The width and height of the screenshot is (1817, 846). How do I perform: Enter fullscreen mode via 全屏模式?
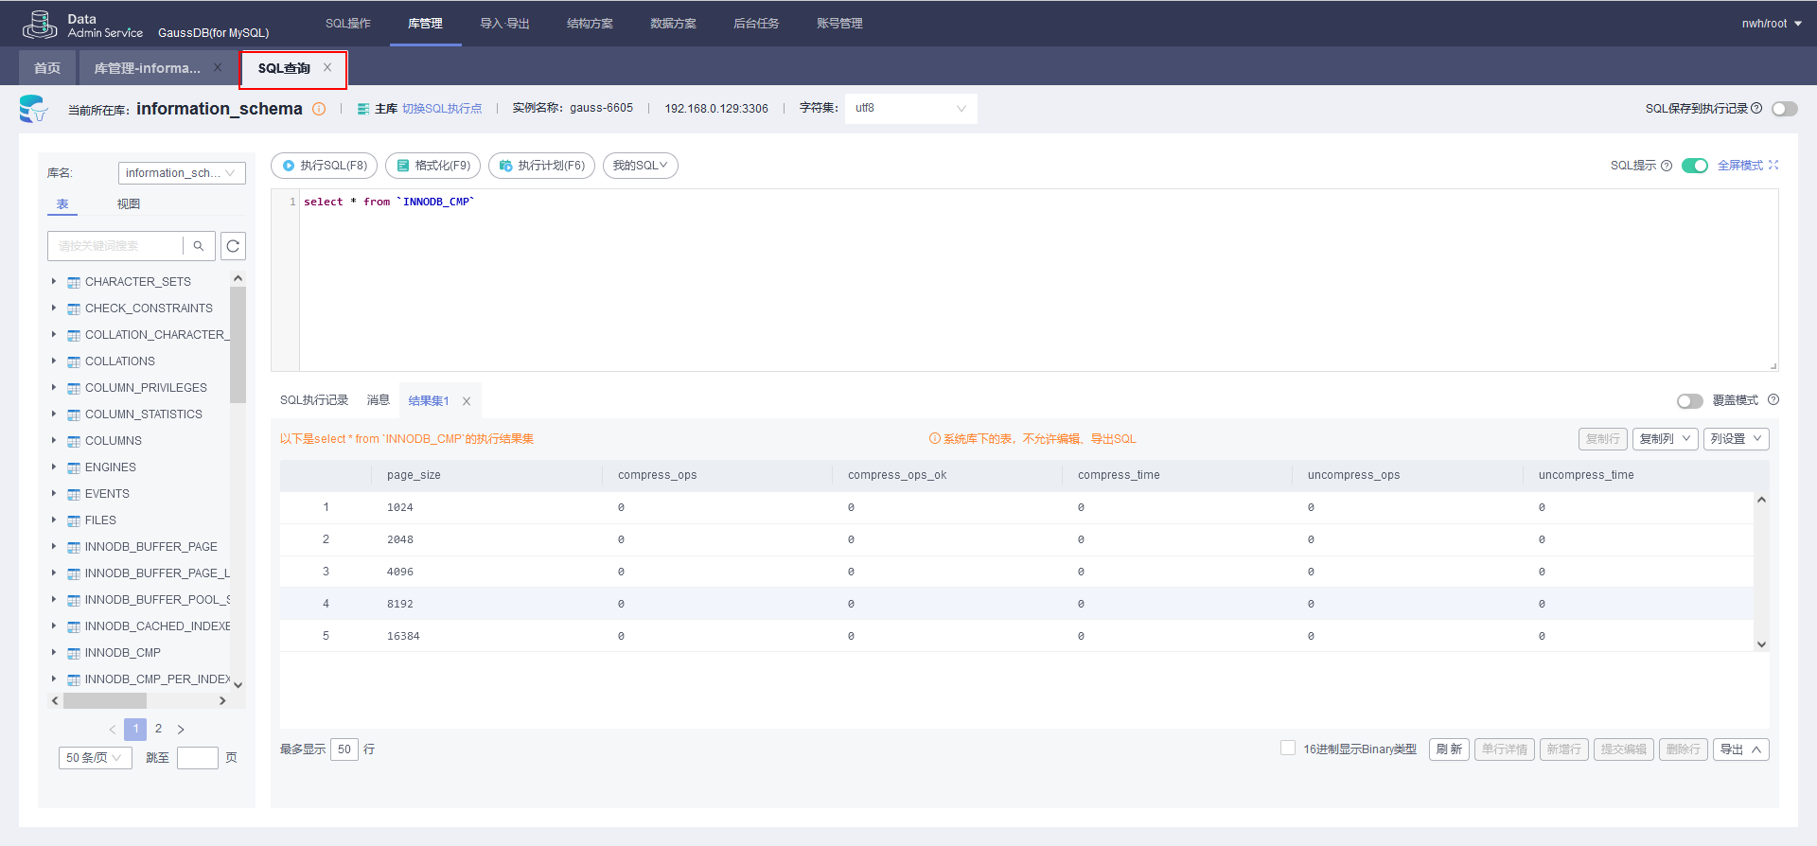tap(1748, 166)
